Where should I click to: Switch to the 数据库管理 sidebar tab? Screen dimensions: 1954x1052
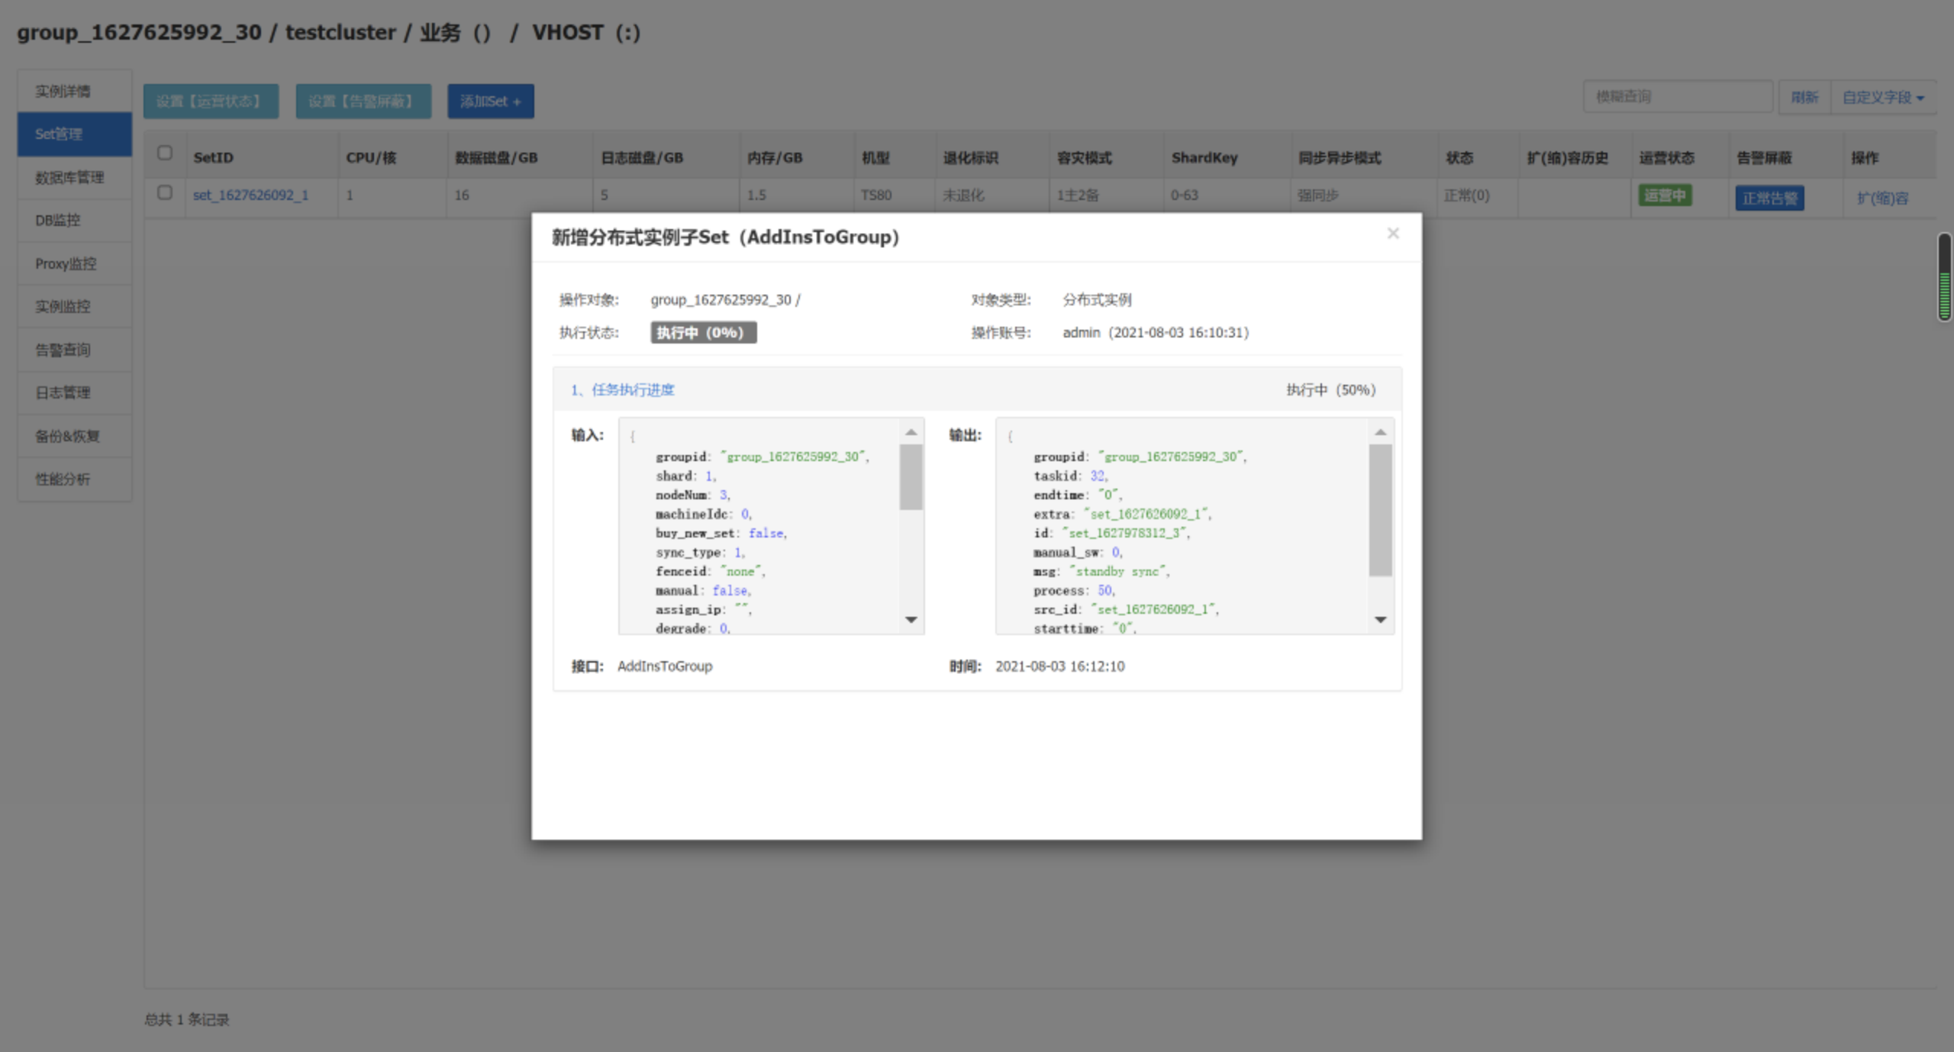(69, 178)
